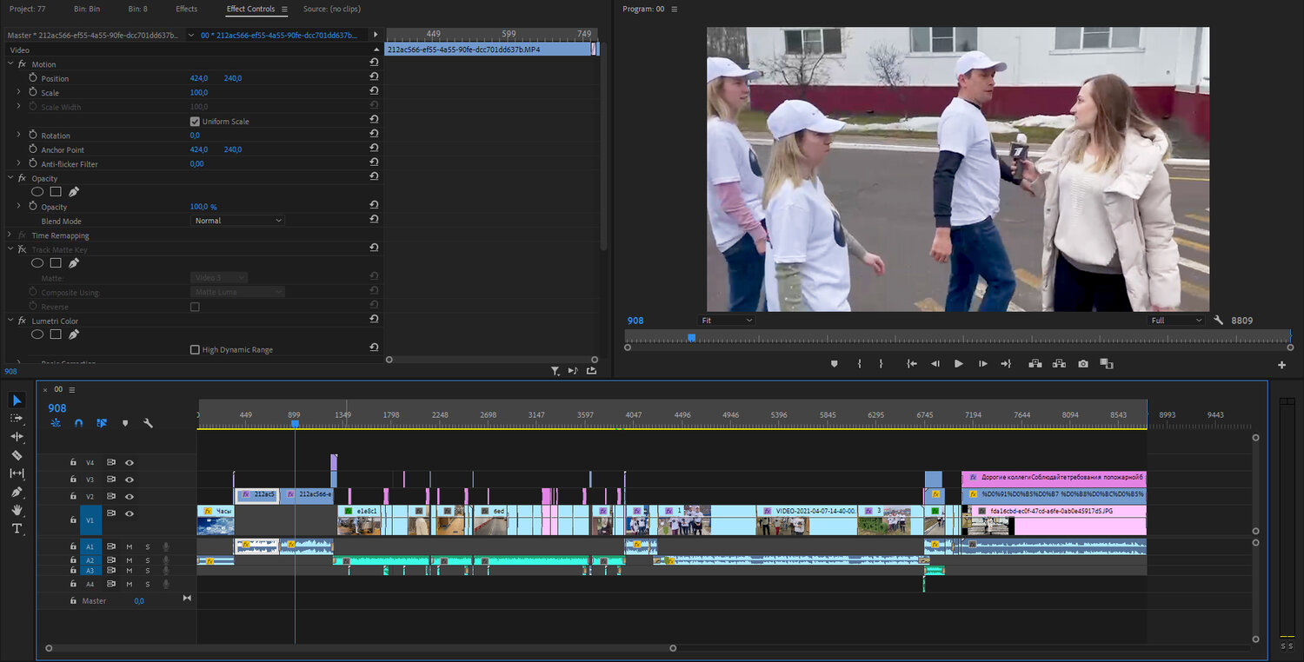Open Master clip dropdown arrow

point(191,35)
